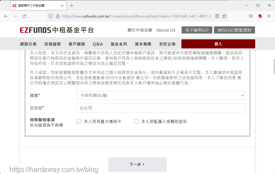The width and height of the screenshot is (275, 174).
Task: Click the 出生地 birthplace input field
Action: 161,108
